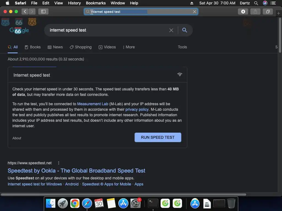Screen dimensions: 282x211
Task: Switch to the News results tab
Action: (x=55, y=47)
